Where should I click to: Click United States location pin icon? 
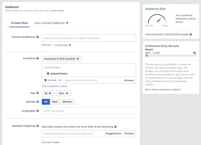48,74
